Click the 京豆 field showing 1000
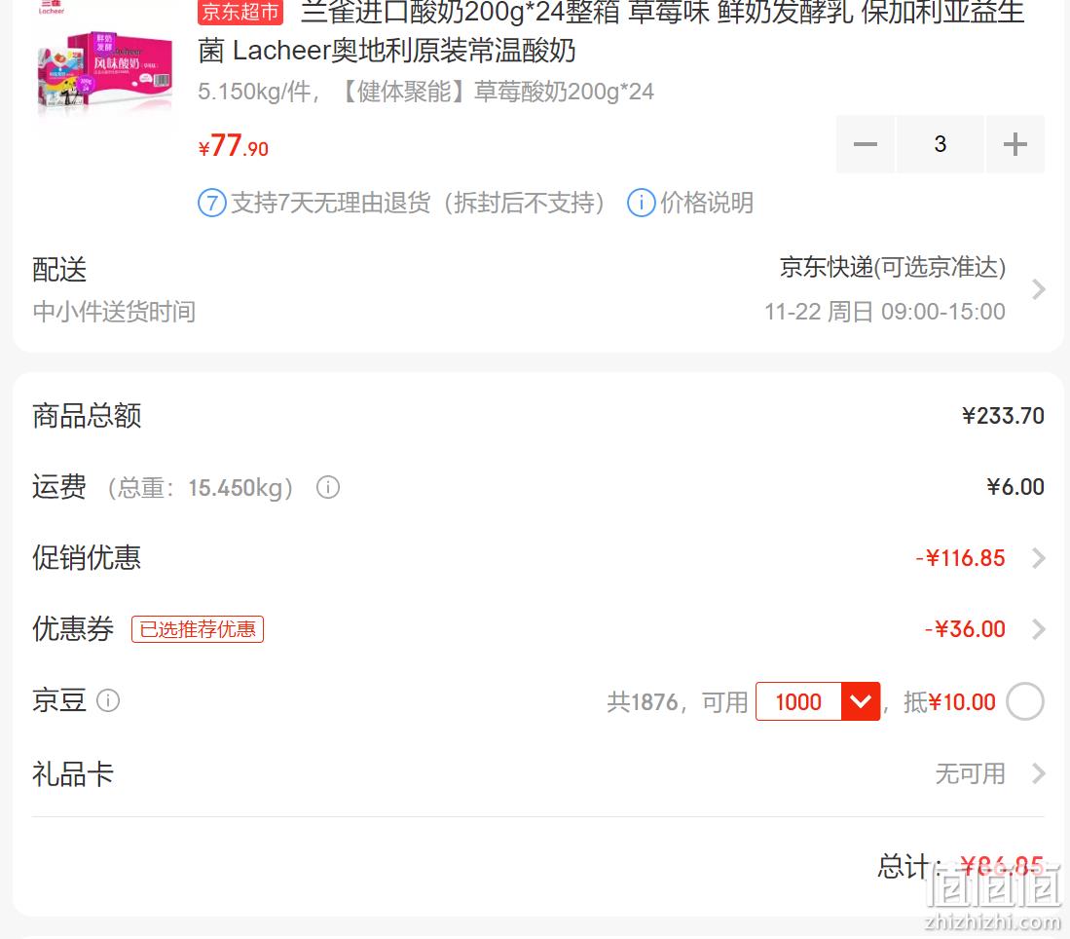1070x939 pixels. point(798,701)
